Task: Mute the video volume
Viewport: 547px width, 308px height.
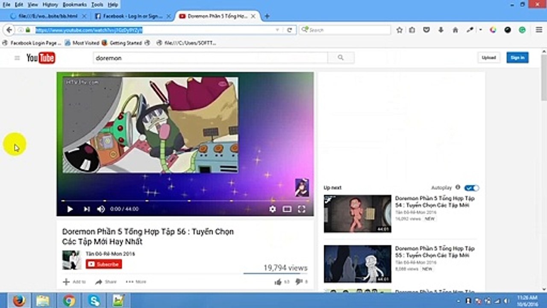Action: (x=101, y=209)
